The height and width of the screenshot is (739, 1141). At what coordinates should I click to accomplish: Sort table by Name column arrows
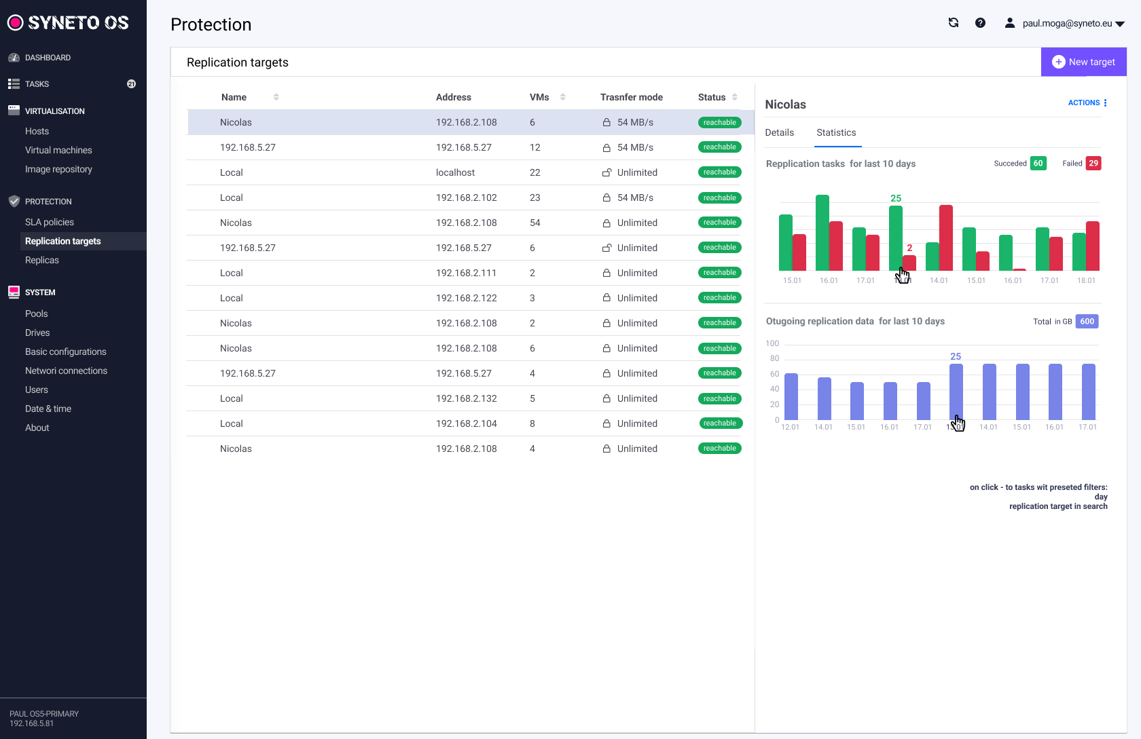coord(276,97)
